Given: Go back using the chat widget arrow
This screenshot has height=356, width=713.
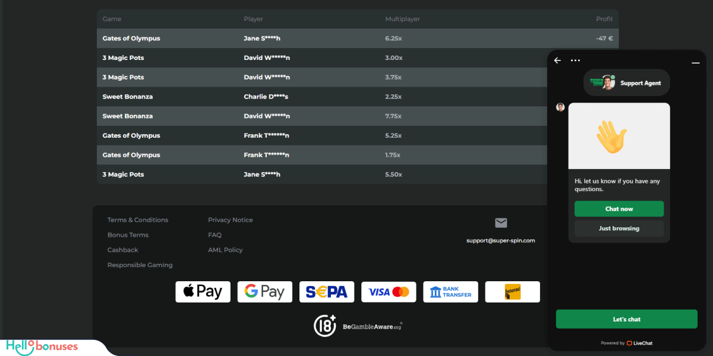Looking at the screenshot, I should (557, 61).
